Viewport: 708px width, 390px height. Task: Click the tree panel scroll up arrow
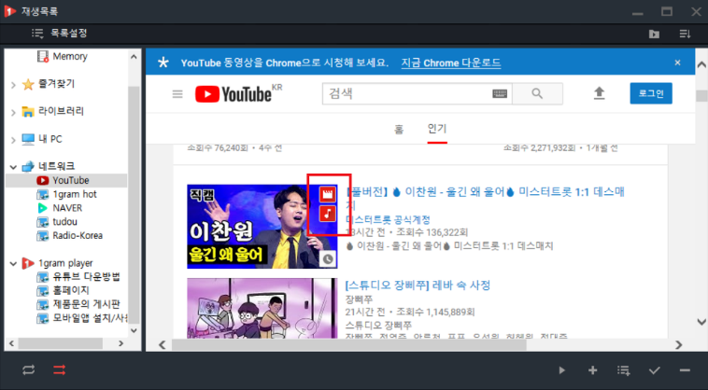[134, 57]
